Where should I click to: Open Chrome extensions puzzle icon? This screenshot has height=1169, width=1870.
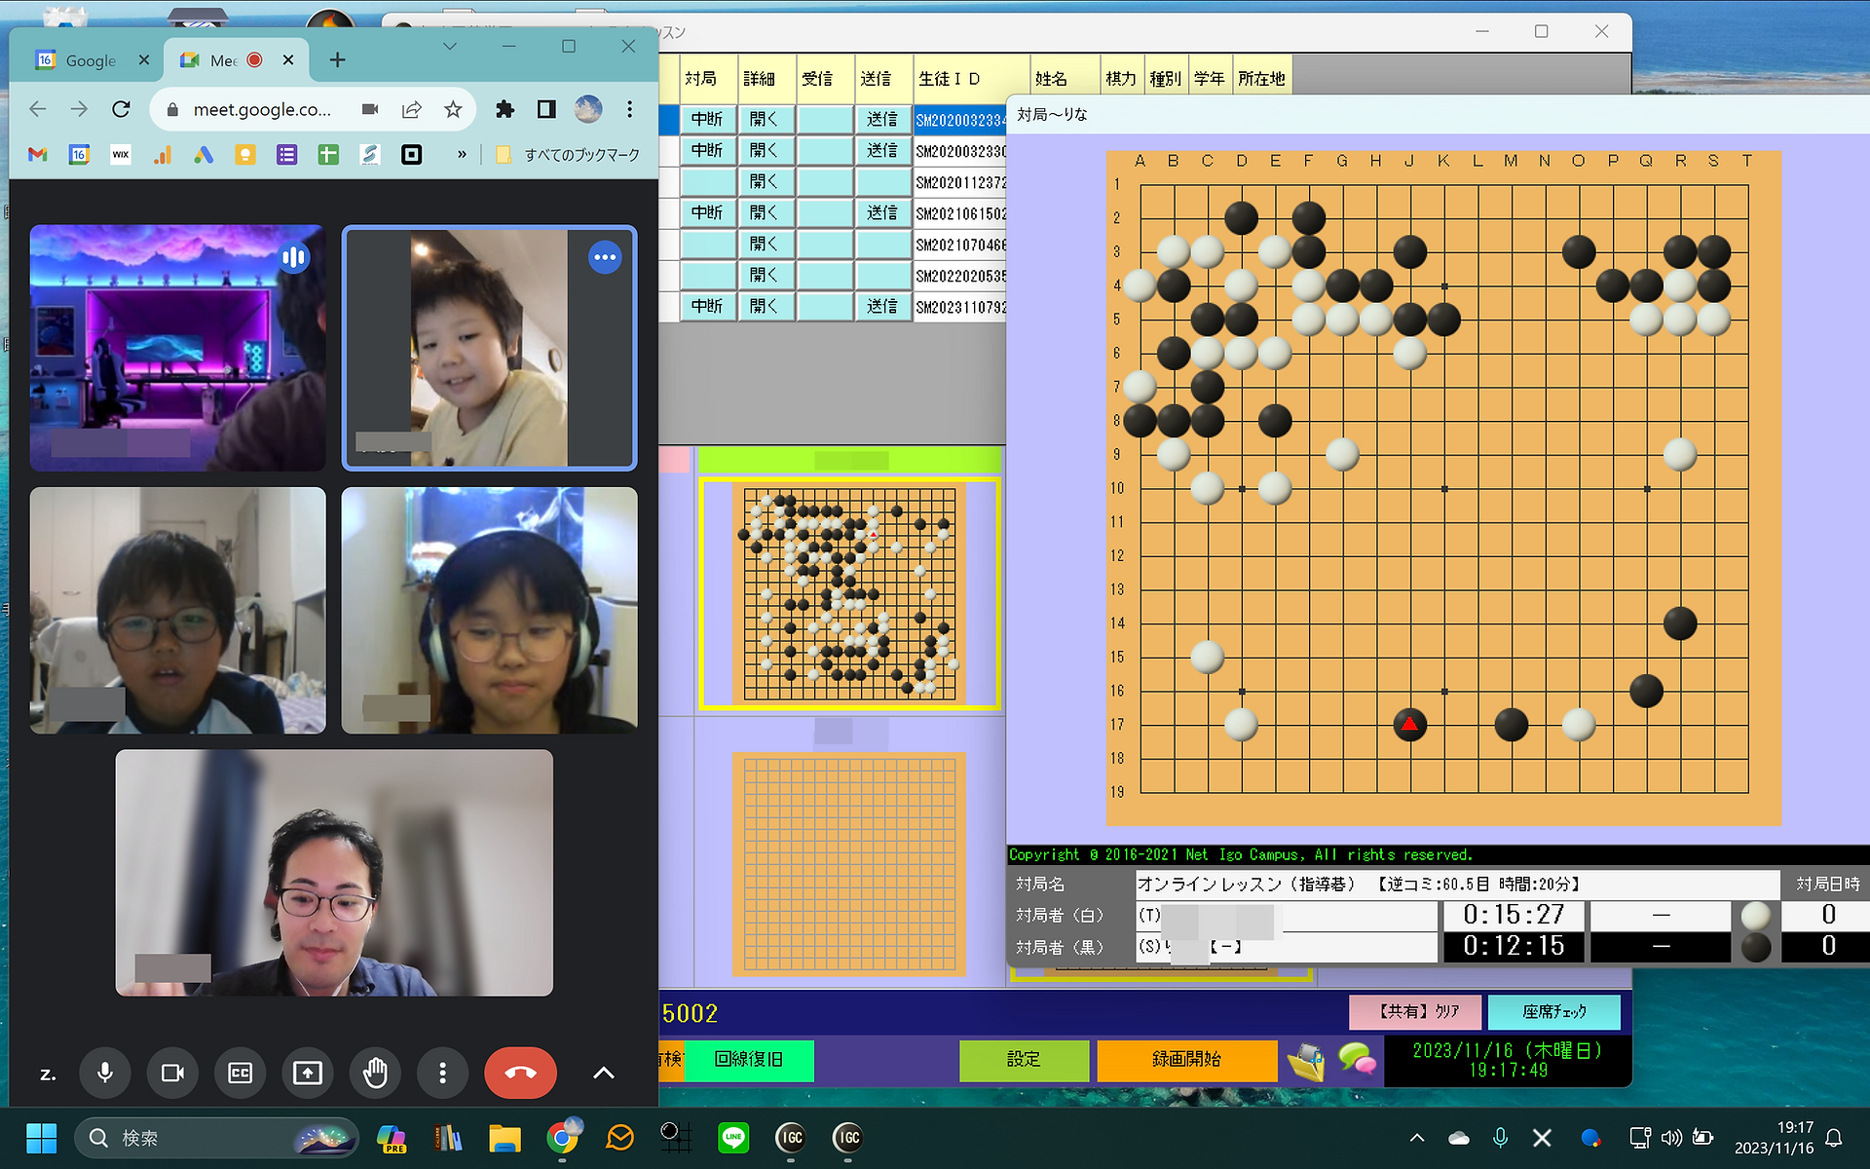(505, 109)
